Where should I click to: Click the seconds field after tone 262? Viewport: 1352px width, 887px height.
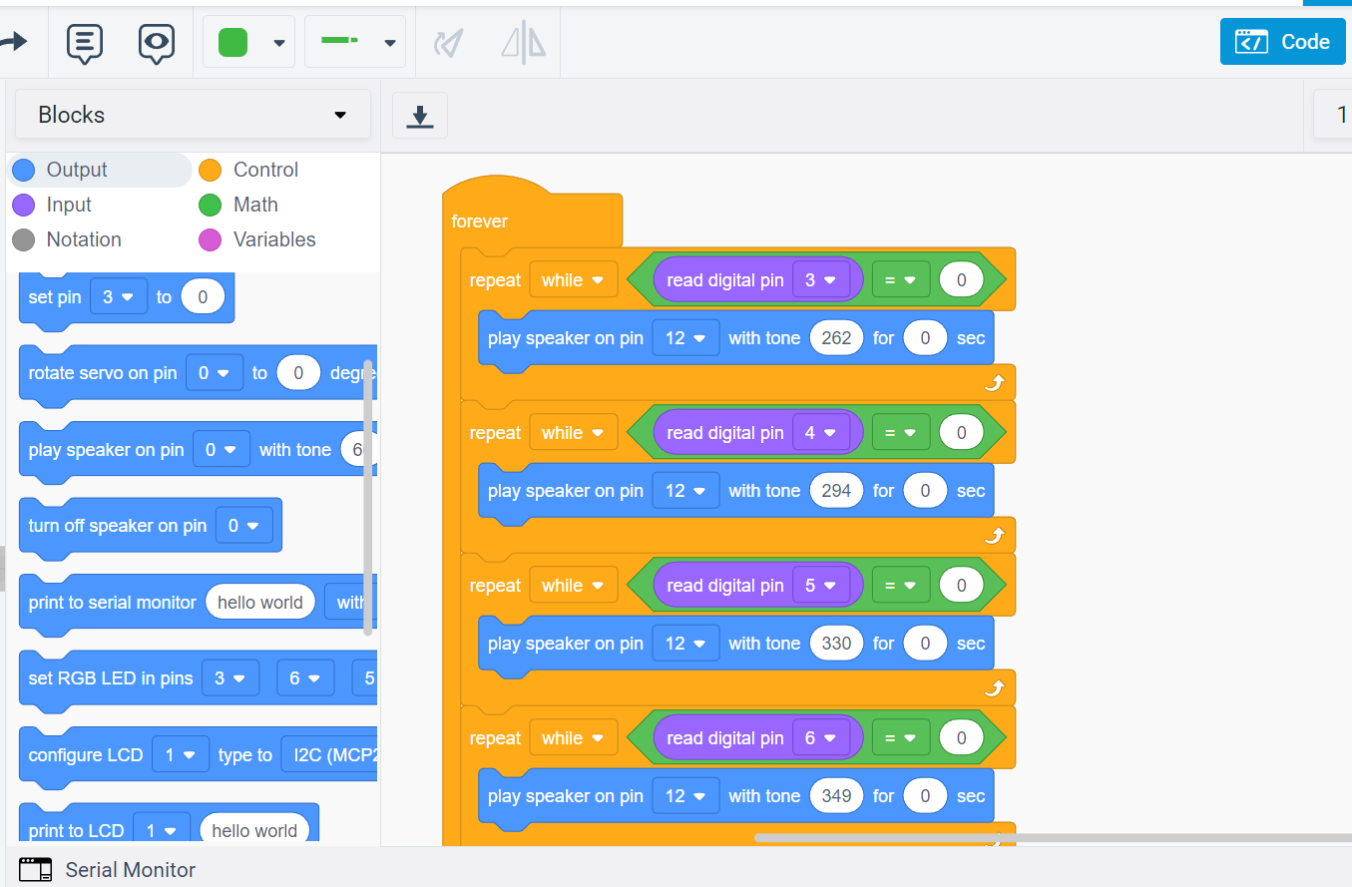coord(925,338)
